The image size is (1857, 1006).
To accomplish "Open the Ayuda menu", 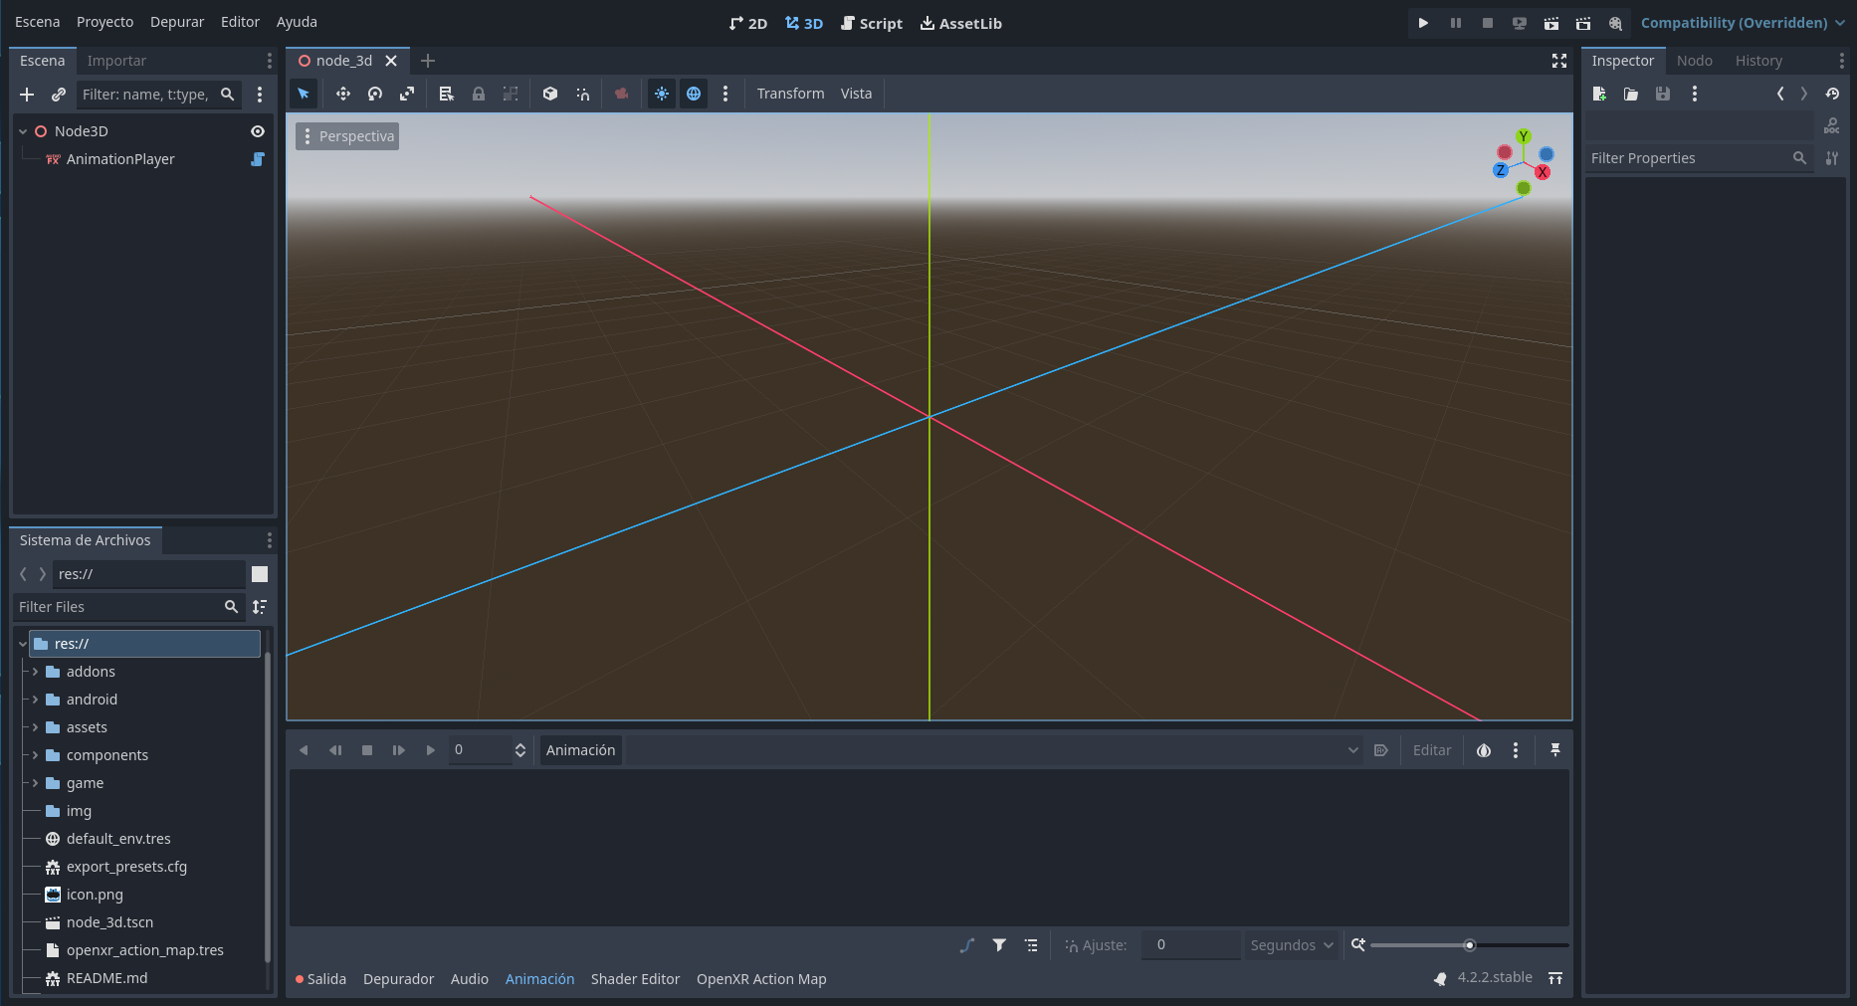I will click(x=297, y=22).
